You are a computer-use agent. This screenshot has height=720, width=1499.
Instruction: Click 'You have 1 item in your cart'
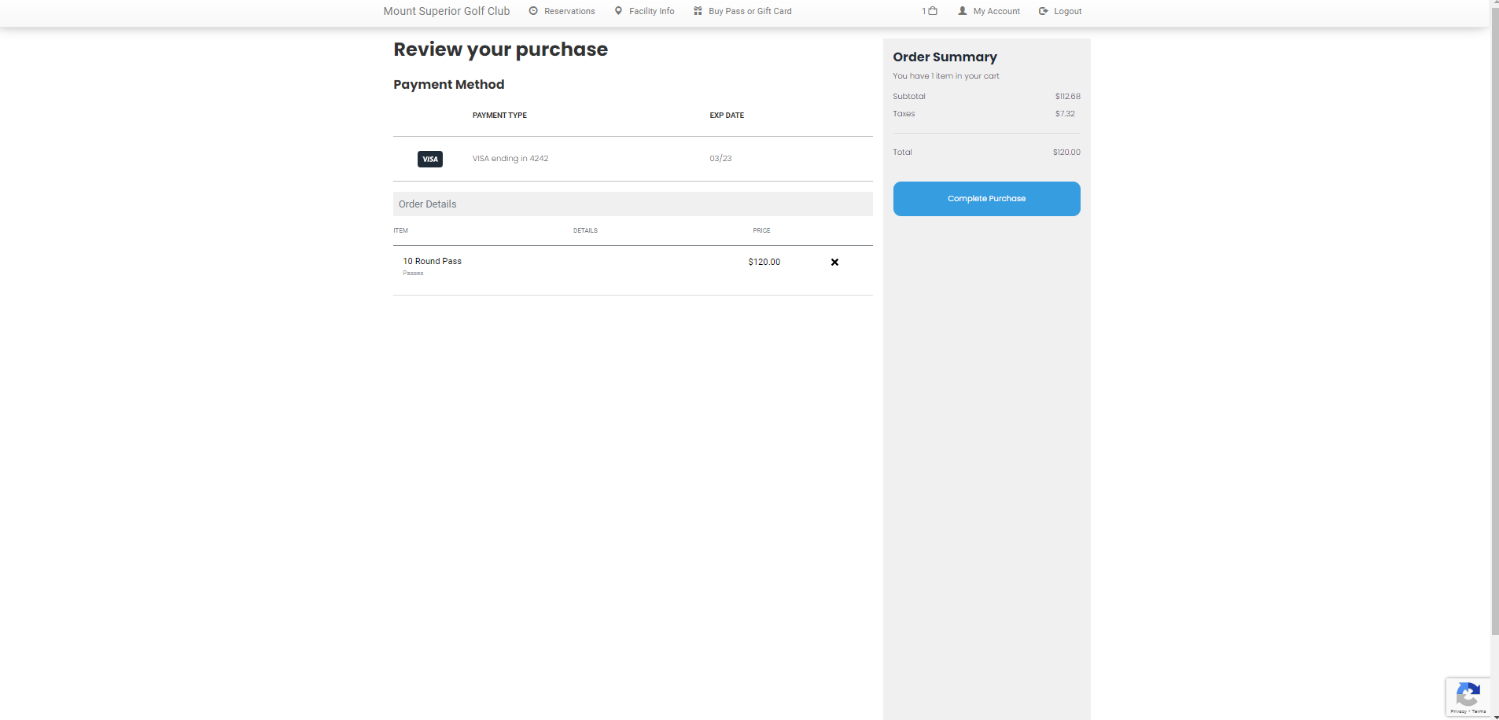coord(946,76)
